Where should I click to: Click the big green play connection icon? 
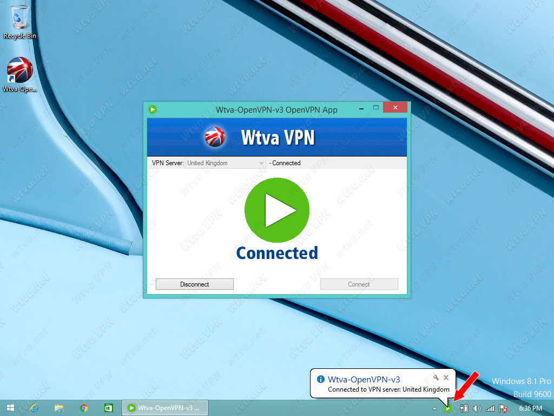point(277,210)
